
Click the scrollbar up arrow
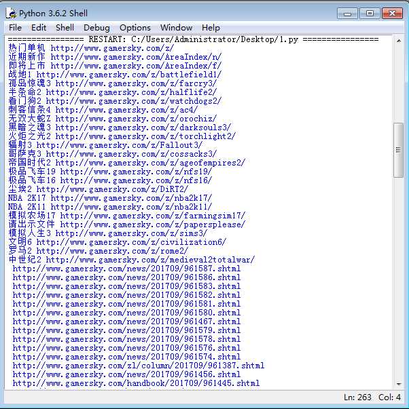pos(399,41)
